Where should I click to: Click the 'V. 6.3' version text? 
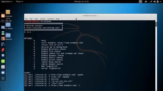tap(28, 32)
